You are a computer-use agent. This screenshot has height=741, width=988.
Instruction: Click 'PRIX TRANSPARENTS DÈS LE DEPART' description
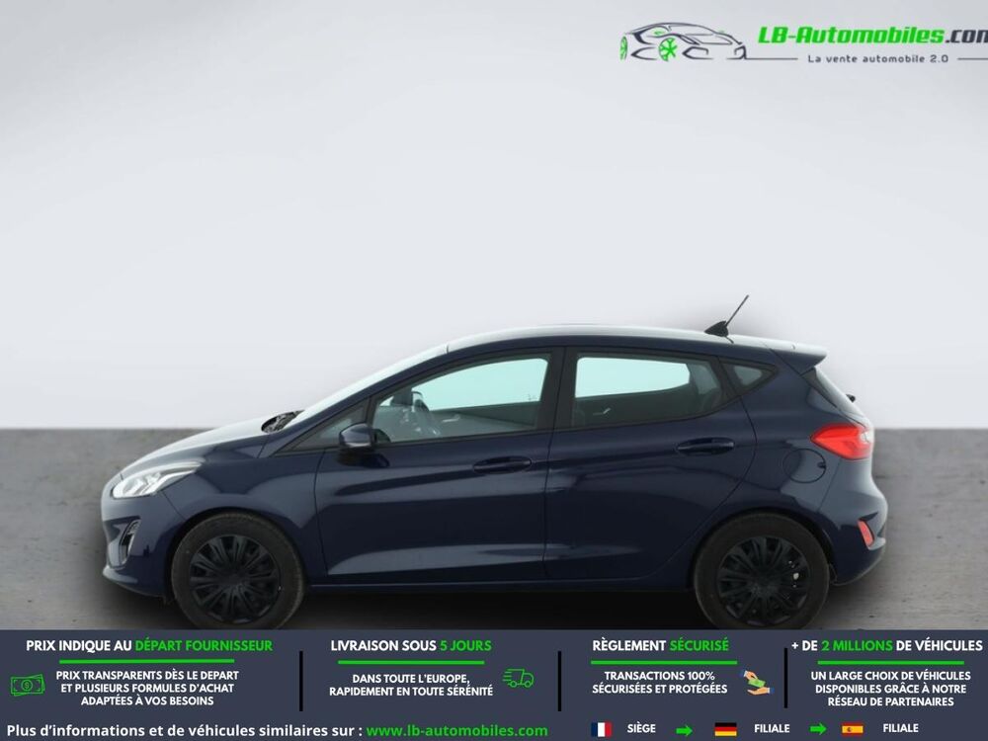point(147,688)
